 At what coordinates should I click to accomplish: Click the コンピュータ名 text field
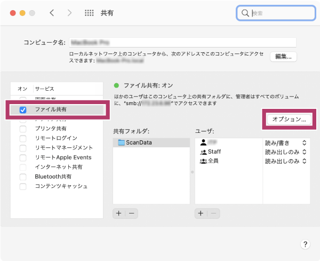[x=182, y=43]
